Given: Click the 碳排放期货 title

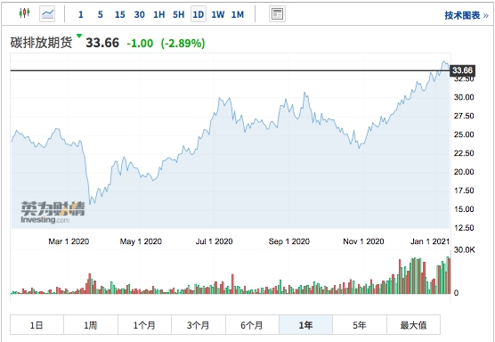Looking at the screenshot, I should tap(41, 43).
